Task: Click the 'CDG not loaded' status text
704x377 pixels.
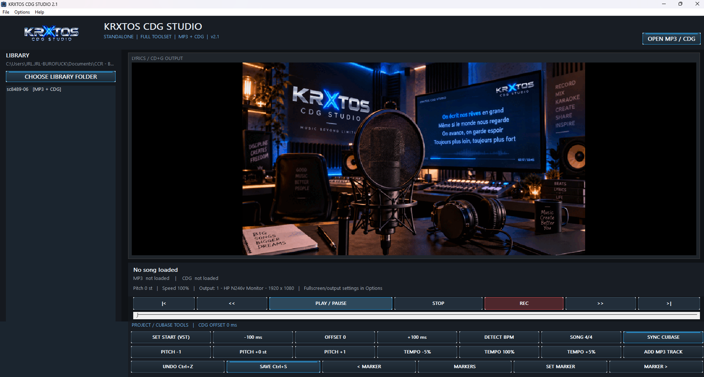Action: tap(200, 278)
